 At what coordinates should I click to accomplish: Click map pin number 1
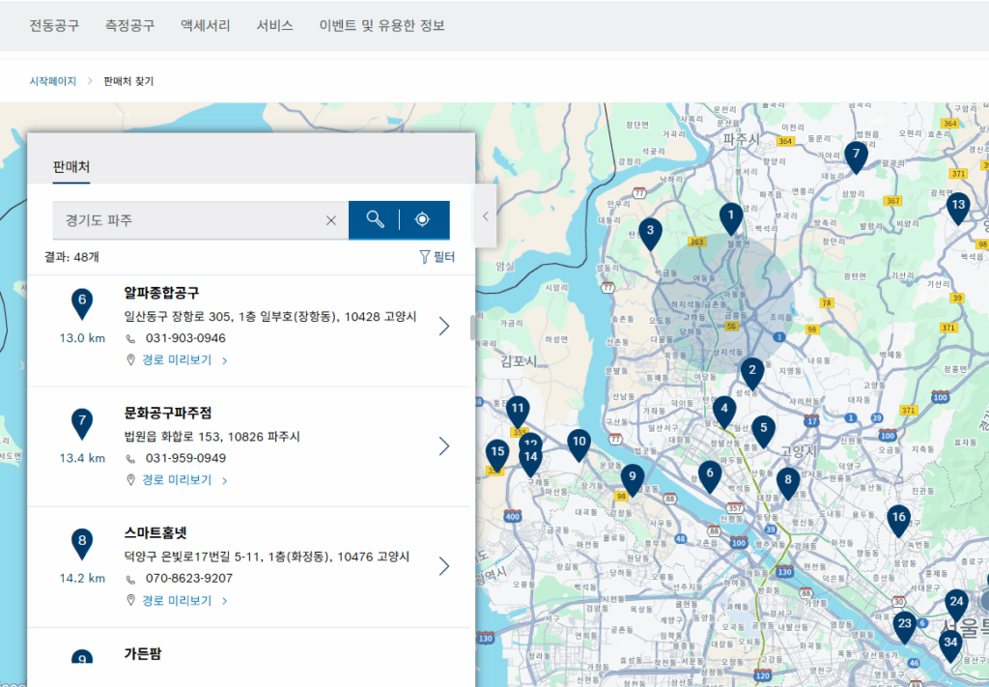[731, 218]
